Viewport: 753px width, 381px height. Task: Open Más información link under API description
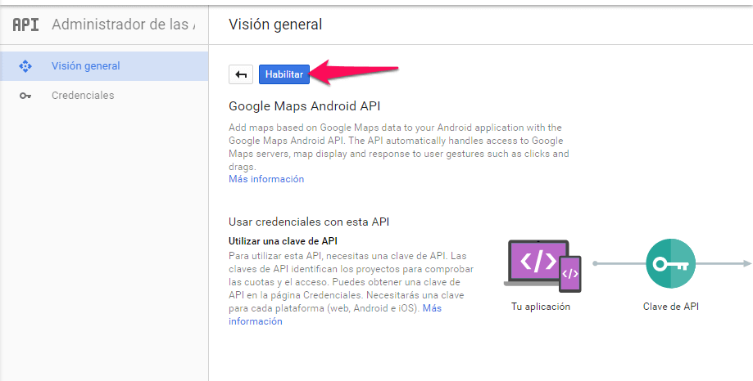266,179
